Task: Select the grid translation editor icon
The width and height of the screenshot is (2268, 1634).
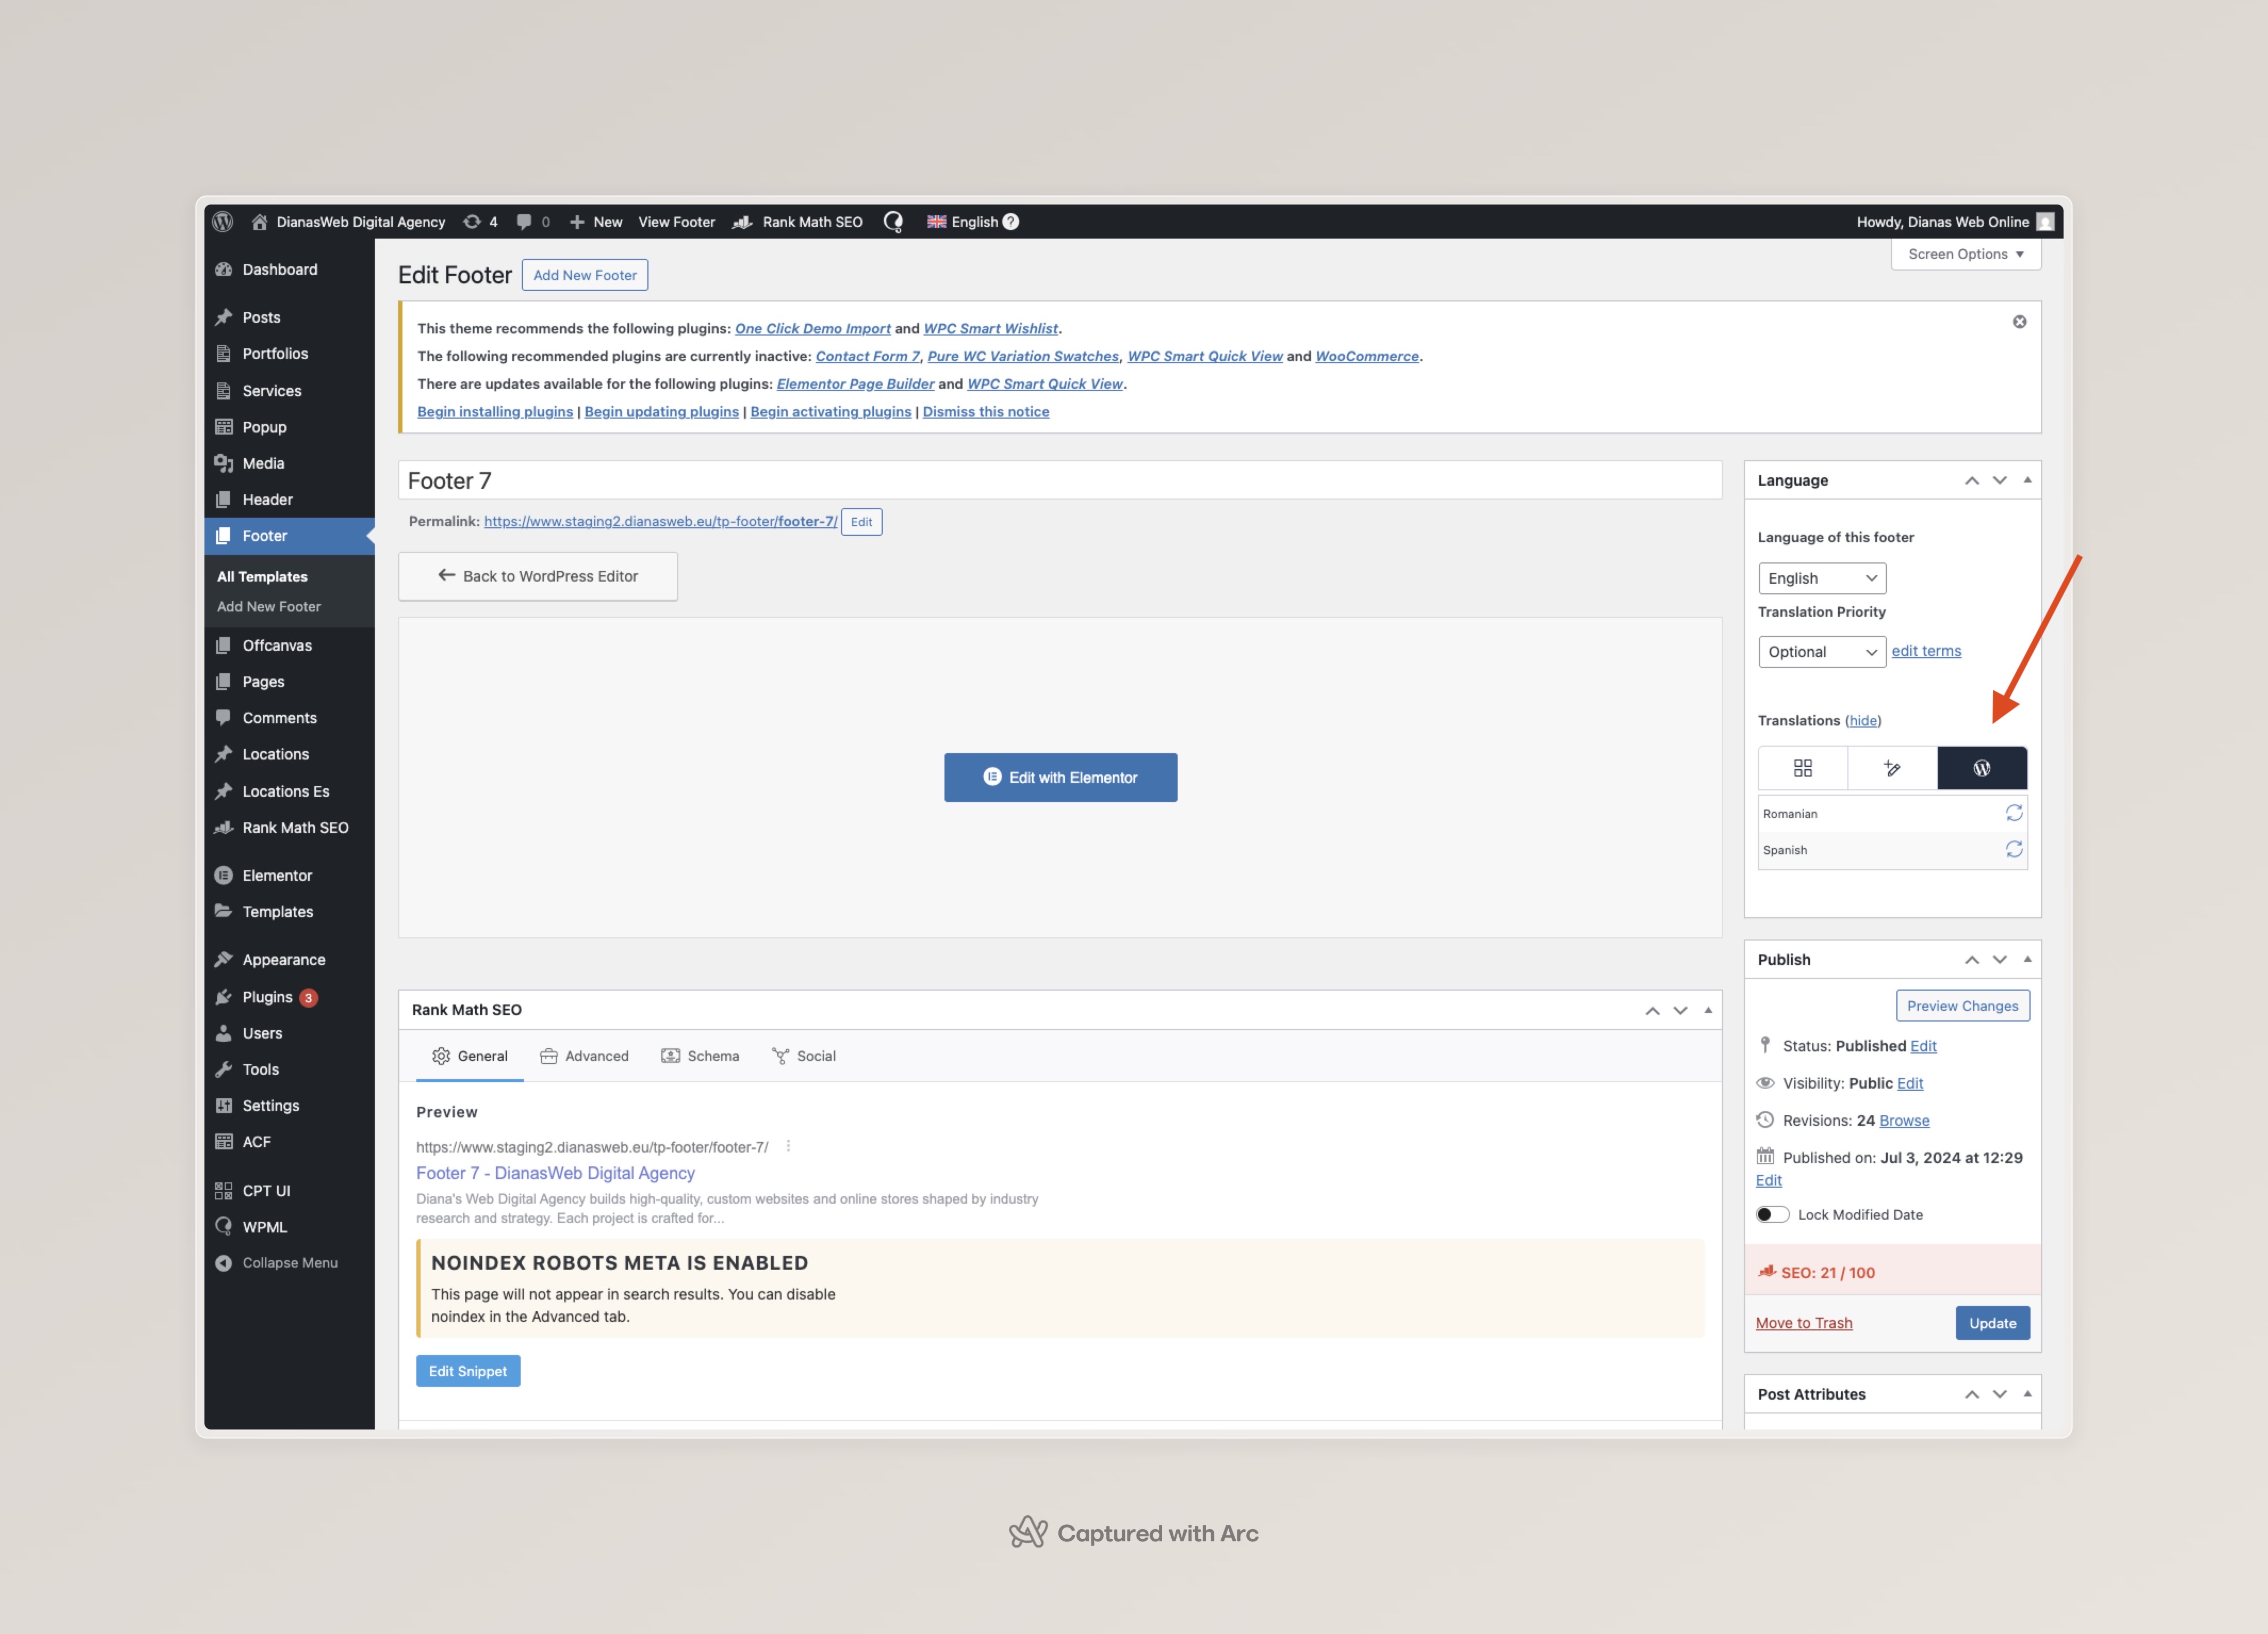Action: point(1802,767)
